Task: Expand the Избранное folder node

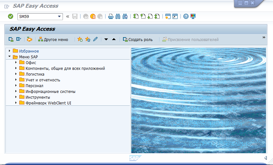Action: point(10,51)
